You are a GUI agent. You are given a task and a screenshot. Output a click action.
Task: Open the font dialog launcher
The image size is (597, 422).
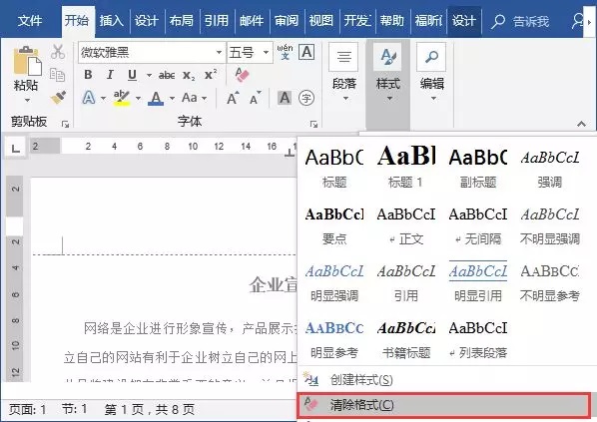(313, 124)
